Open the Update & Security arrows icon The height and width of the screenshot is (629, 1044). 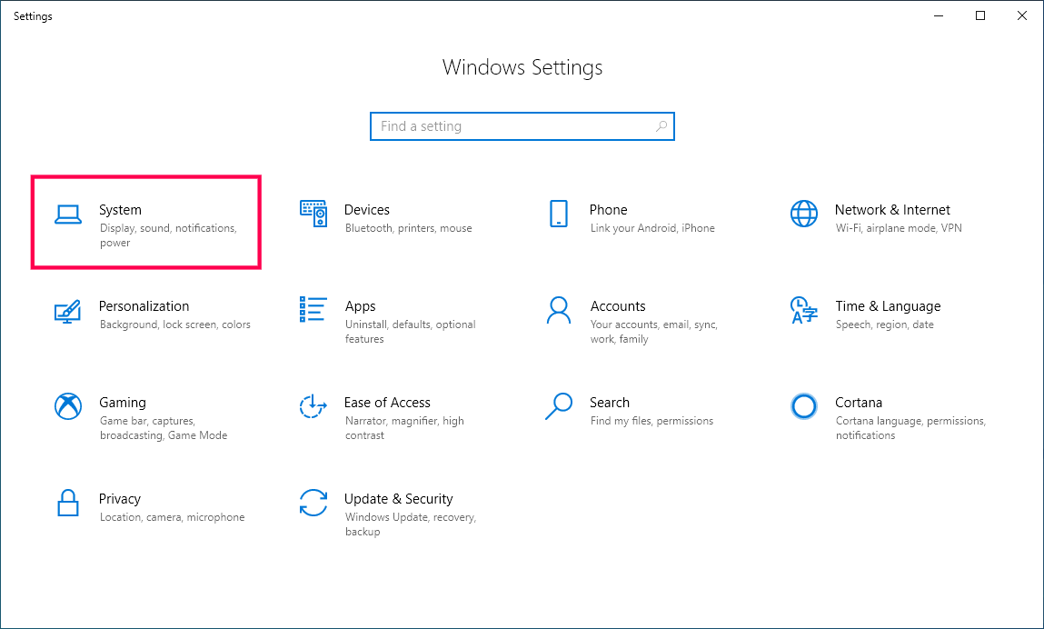point(313,503)
